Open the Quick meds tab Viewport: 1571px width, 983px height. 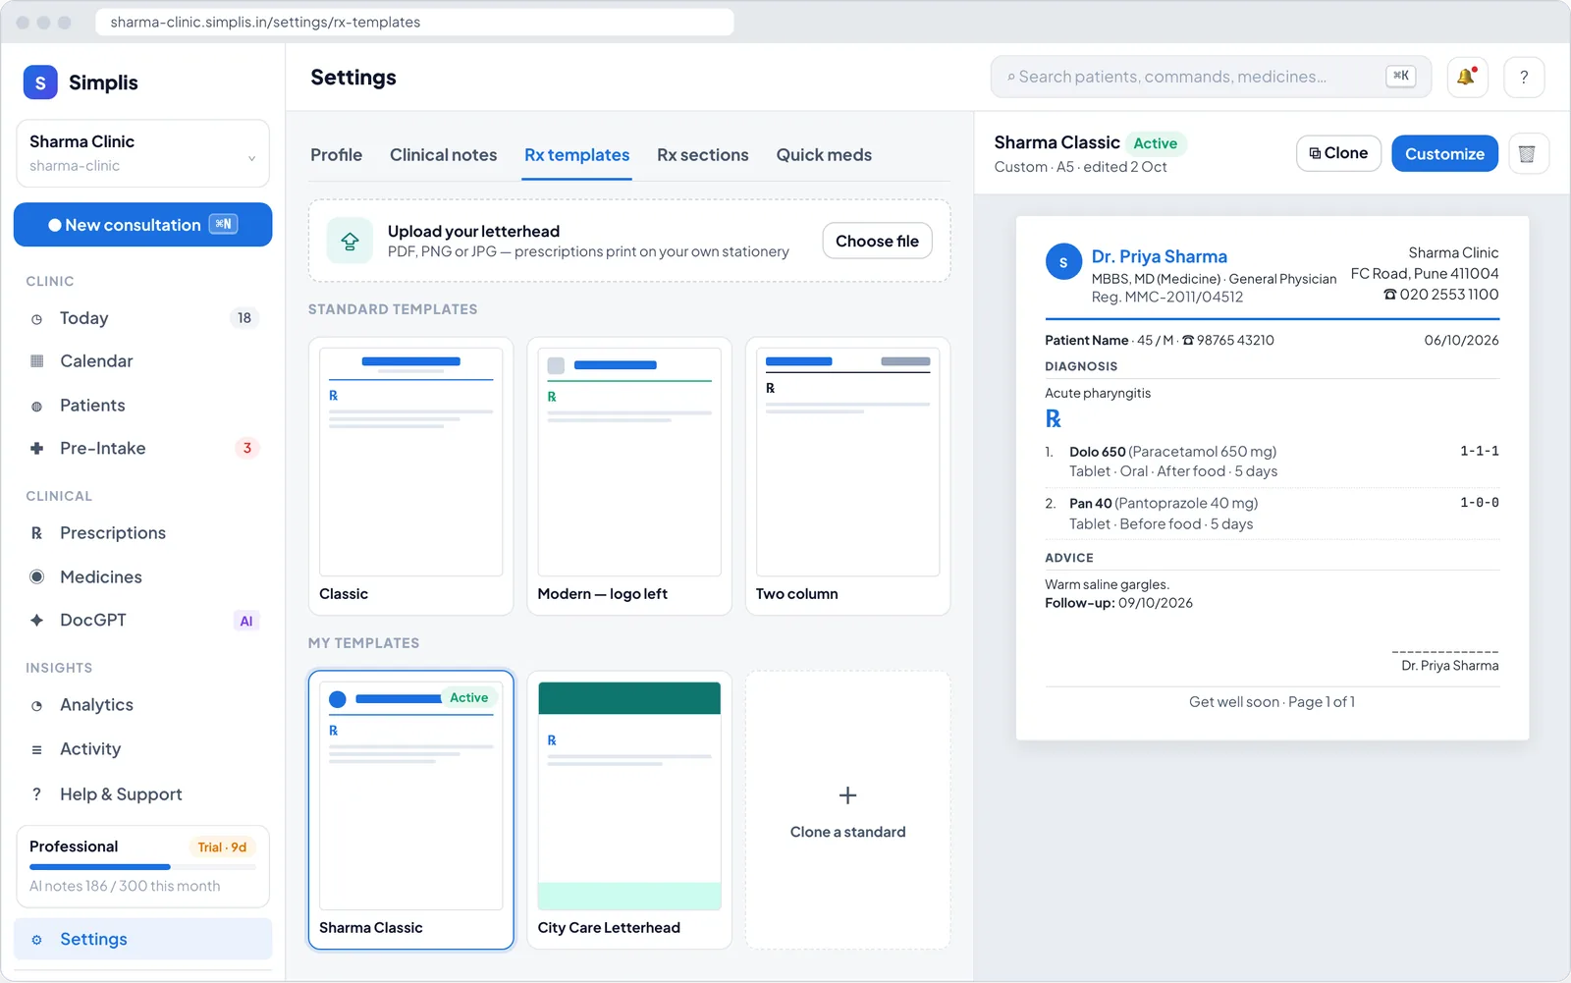pyautogui.click(x=824, y=155)
